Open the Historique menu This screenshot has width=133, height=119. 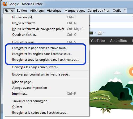coord(54,11)
